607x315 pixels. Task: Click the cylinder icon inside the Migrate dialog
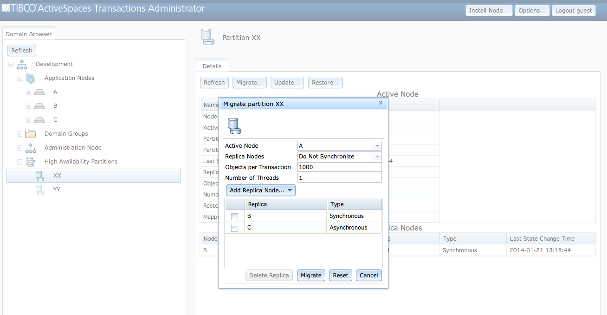click(234, 125)
